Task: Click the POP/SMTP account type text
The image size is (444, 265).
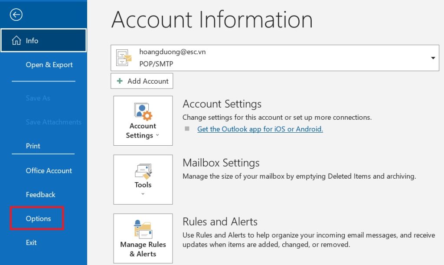Action: (x=156, y=64)
